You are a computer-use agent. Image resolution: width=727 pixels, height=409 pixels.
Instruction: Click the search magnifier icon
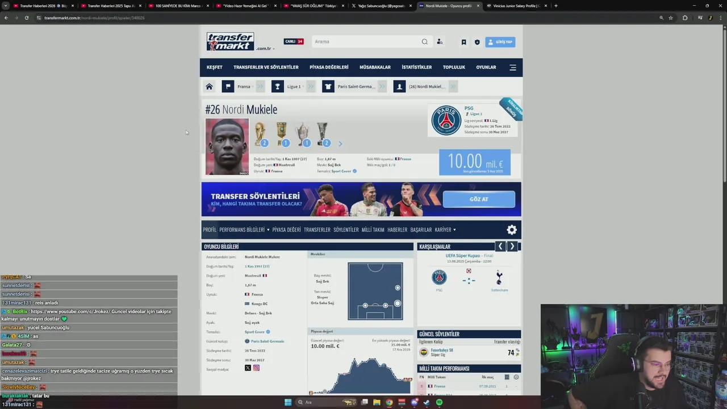point(424,41)
